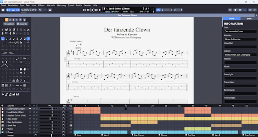Image resolution: width=258 pixels, height=137 pixels.
Task: Start playback with the play button
Action: tap(92, 10)
